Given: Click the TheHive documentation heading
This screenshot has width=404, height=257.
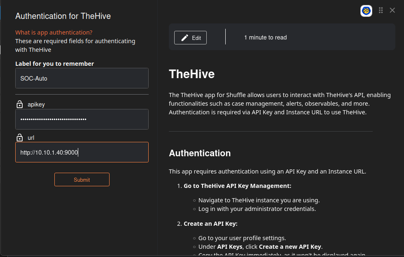Looking at the screenshot, I should pos(191,74).
